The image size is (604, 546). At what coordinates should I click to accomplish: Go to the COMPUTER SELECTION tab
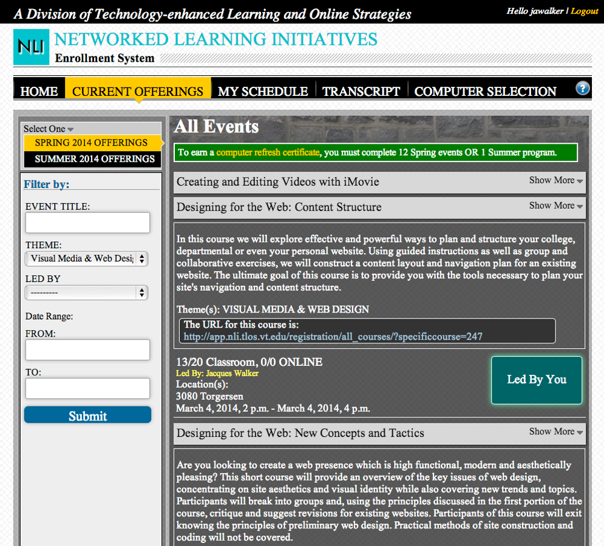[x=485, y=92]
